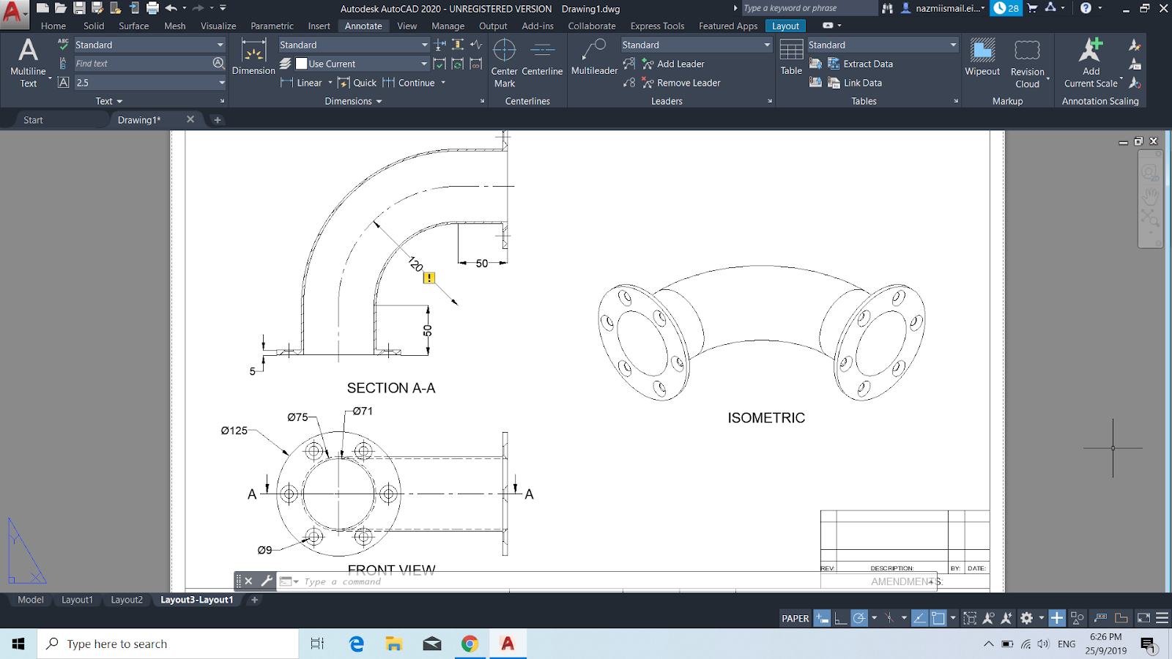This screenshot has width=1172, height=659.
Task: Switch to the Insert ribbon tab
Action: click(x=319, y=26)
